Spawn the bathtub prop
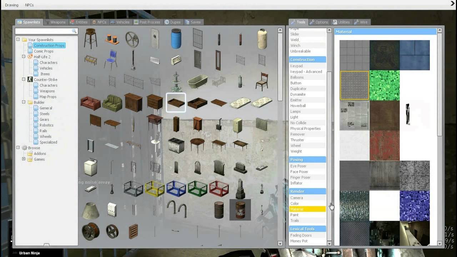Image resolution: width=457 pixels, height=257 pixels. [197, 82]
